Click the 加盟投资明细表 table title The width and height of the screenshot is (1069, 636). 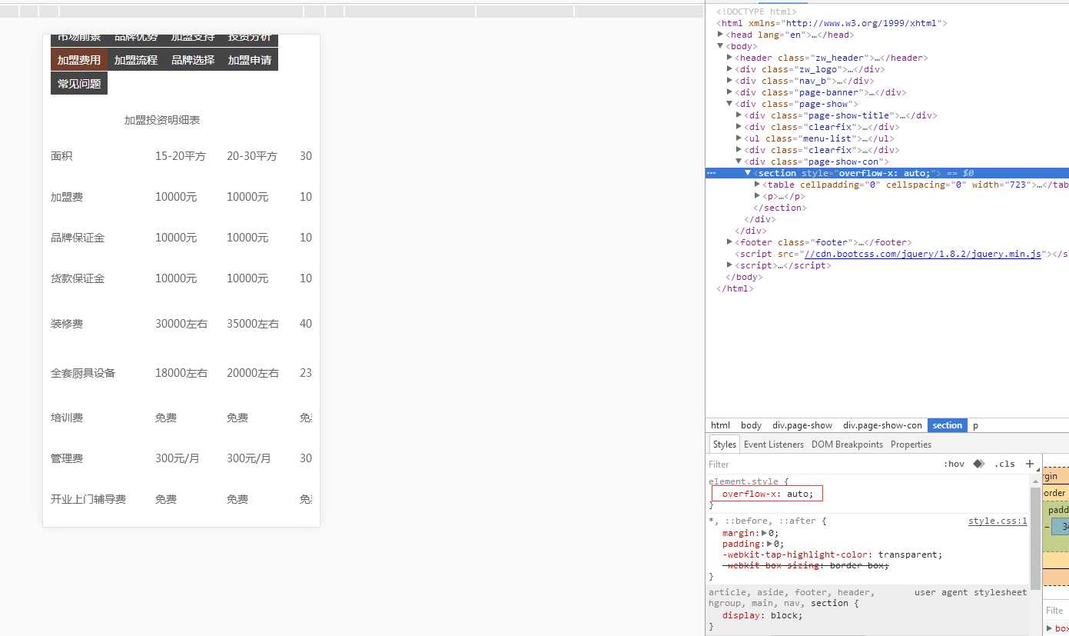(x=162, y=120)
